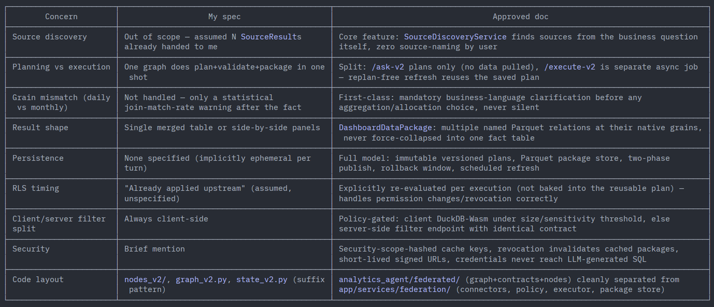Select the 'Code layout' concern cell
Screen dimensions: 714x307
click(61, 284)
